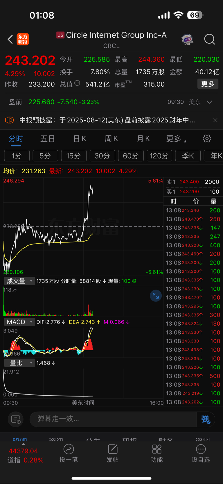Tap the speaker announcement icon
The height and width of the screenshot is (484, 223).
tap(10, 120)
